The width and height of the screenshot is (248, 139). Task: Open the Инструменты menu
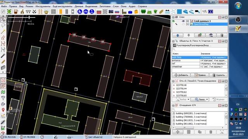[x=43, y=6]
